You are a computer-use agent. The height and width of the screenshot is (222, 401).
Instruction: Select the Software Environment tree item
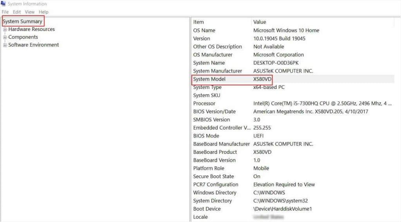pyautogui.click(x=33, y=45)
